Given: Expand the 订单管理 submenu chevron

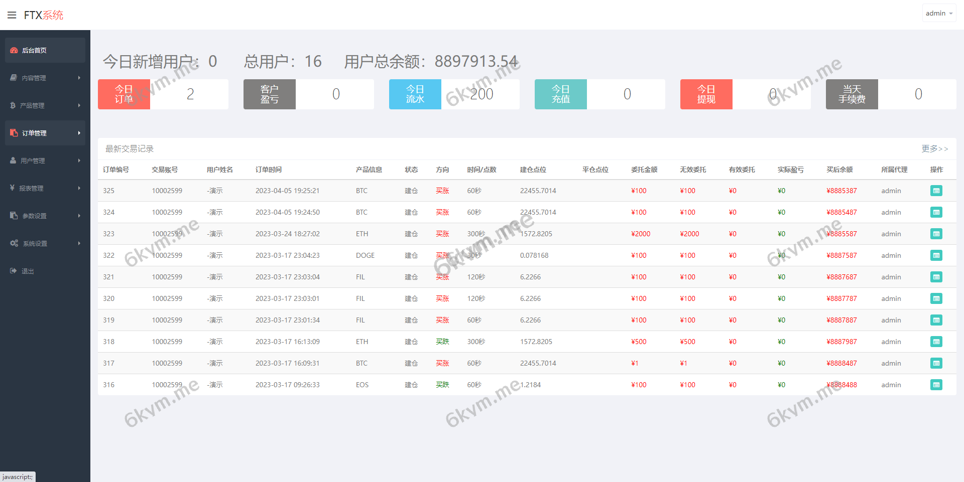Looking at the screenshot, I should point(79,133).
